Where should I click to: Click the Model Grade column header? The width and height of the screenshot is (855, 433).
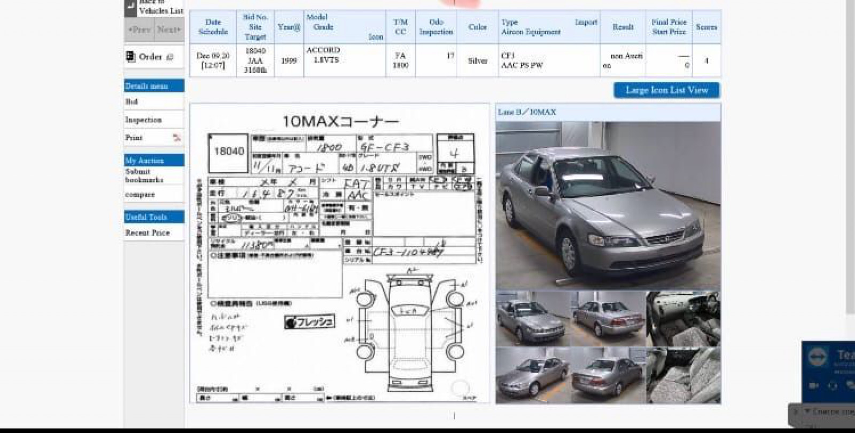point(345,27)
